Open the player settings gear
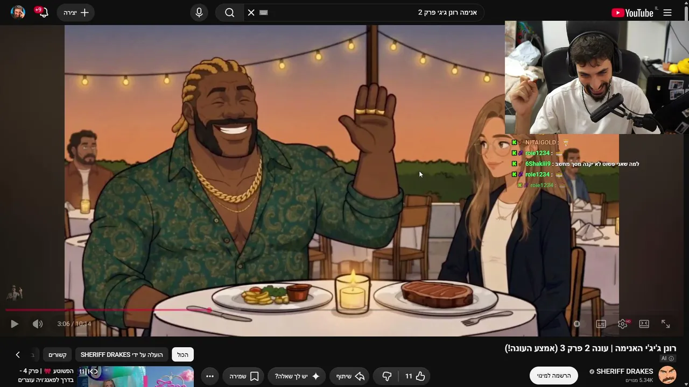The image size is (689, 387). click(x=622, y=324)
